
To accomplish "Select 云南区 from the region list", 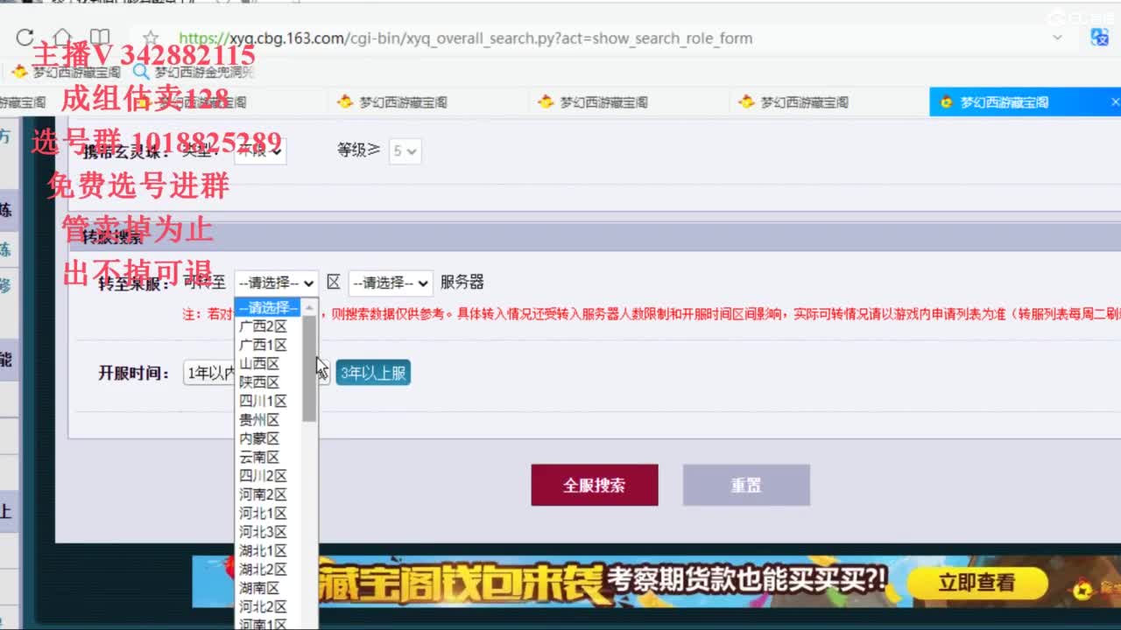I will coord(259,457).
